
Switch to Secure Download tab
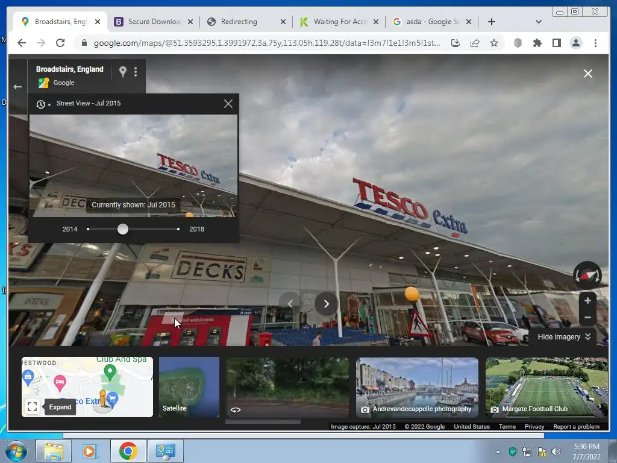point(152,22)
